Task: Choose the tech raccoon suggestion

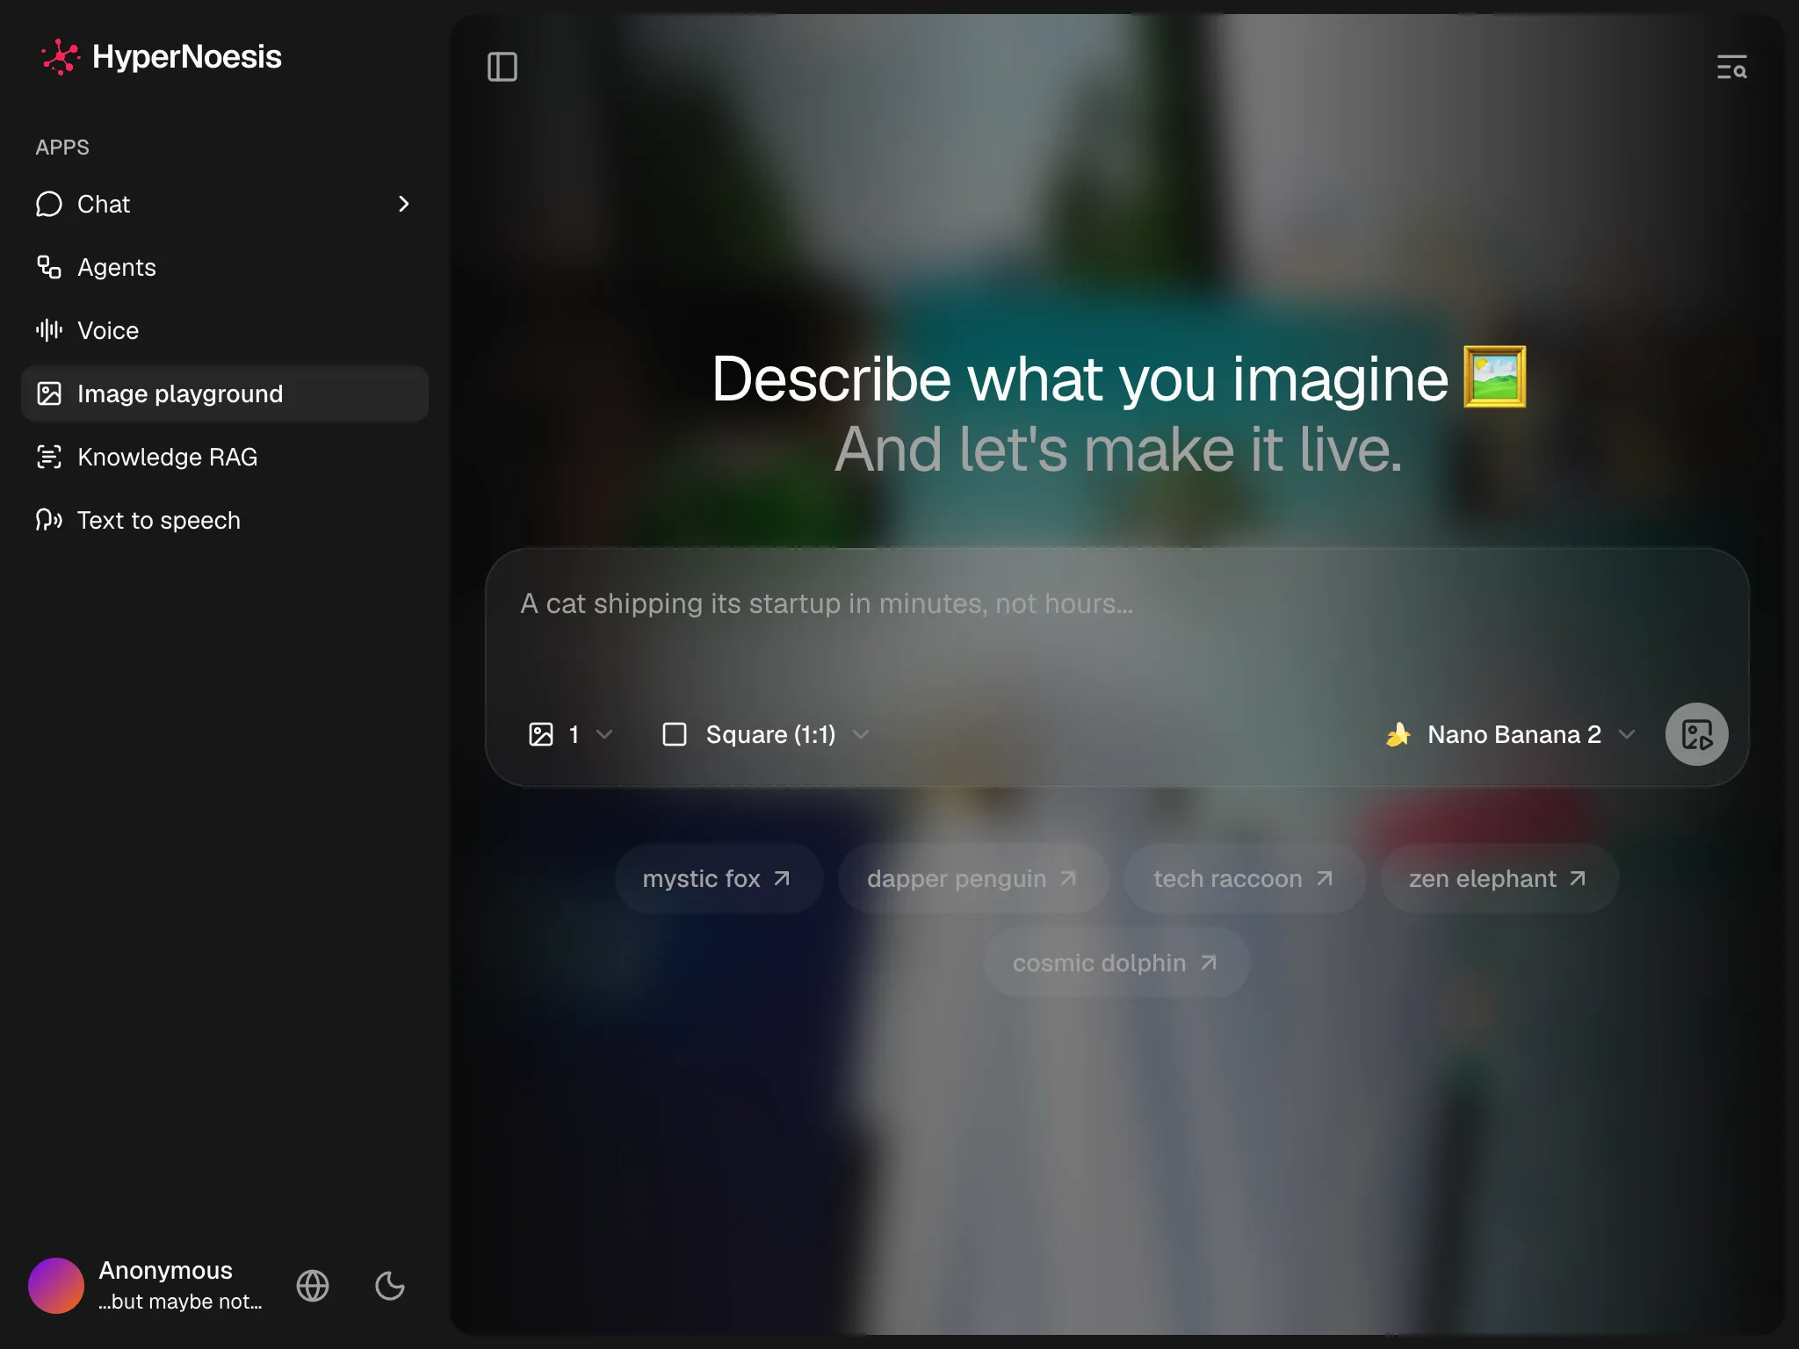Action: point(1244,878)
